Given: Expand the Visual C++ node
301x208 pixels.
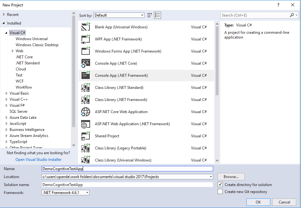Looking at the screenshot, I should click(6, 99).
